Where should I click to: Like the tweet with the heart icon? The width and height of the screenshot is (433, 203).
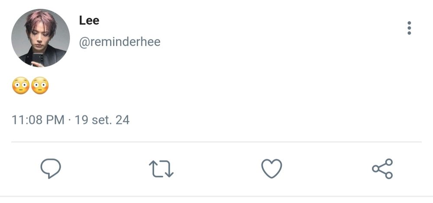click(272, 168)
